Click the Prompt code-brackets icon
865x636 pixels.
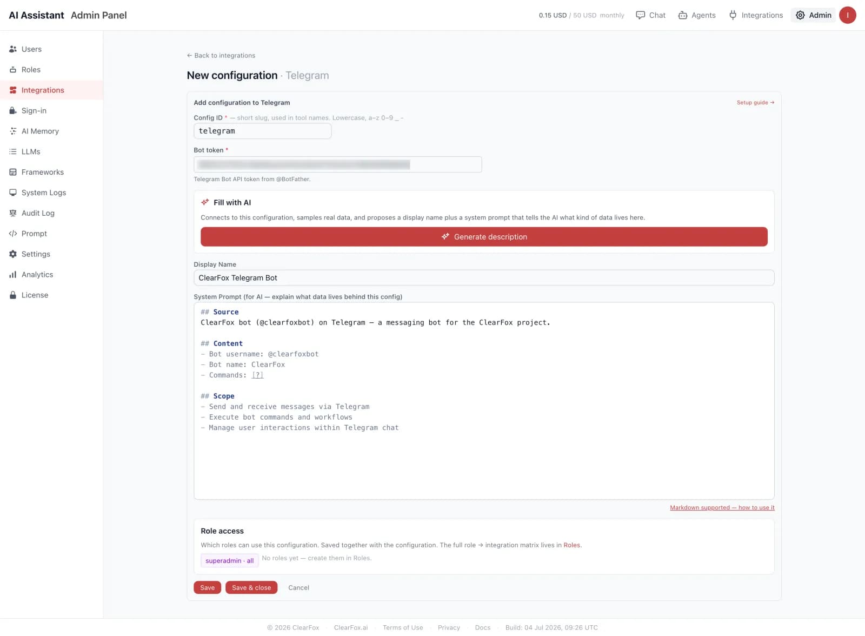13,234
